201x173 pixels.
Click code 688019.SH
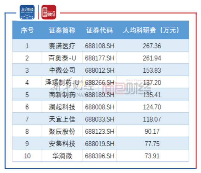pos(100,144)
